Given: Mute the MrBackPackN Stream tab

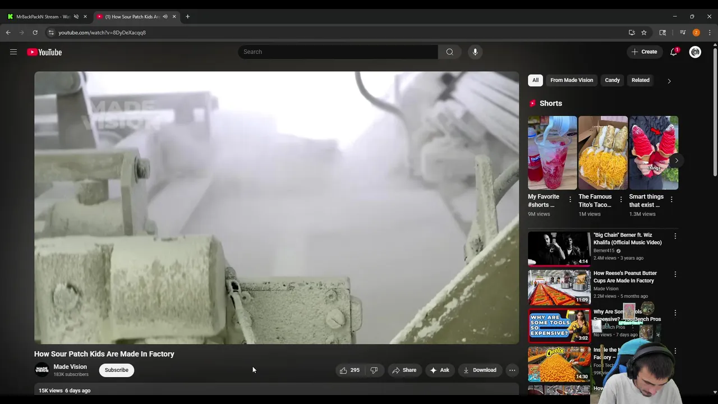Looking at the screenshot, I should pos(76,17).
